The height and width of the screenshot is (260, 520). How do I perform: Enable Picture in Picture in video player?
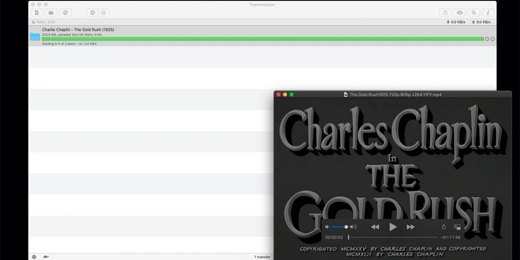point(457,227)
